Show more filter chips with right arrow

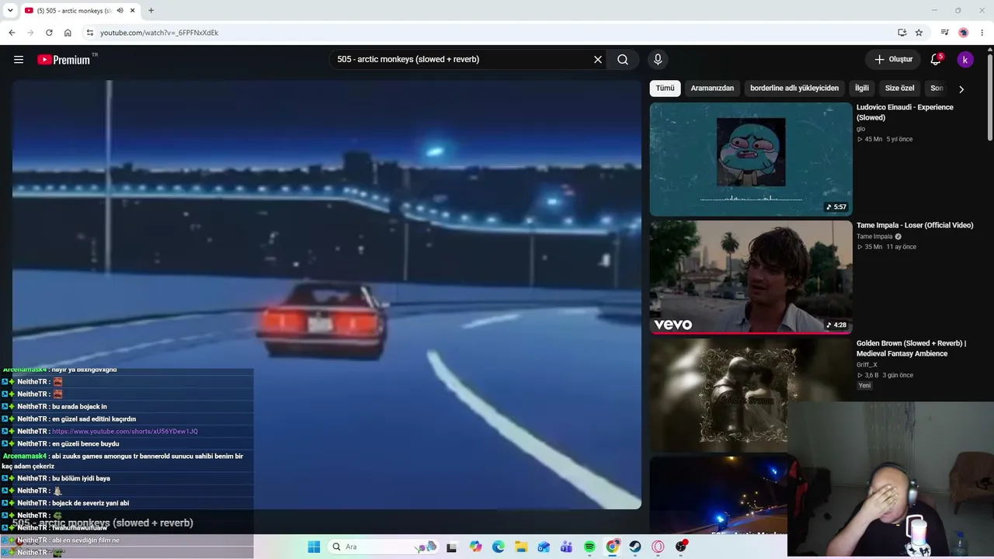point(961,89)
